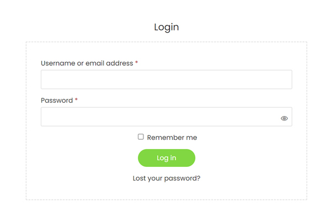The image size is (331, 221).
Task: Tick the Remember me checkbox
Action: pyautogui.click(x=141, y=137)
